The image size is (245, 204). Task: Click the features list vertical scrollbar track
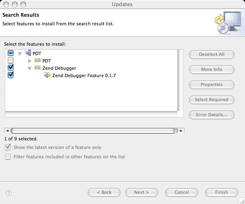pos(180,80)
